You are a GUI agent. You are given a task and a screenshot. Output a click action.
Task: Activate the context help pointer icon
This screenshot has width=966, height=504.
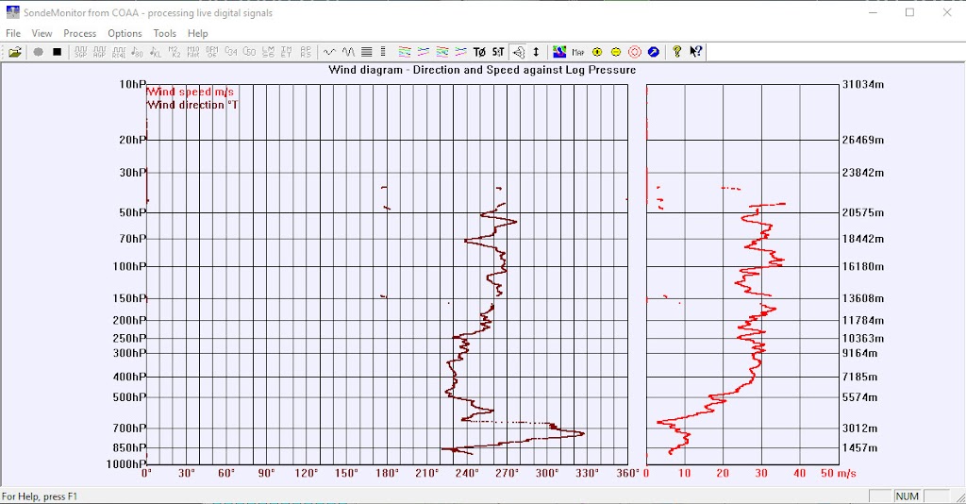[x=695, y=52]
